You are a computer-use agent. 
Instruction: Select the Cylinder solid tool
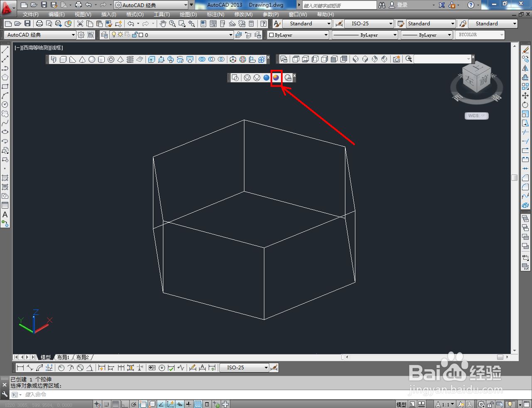coord(101,59)
